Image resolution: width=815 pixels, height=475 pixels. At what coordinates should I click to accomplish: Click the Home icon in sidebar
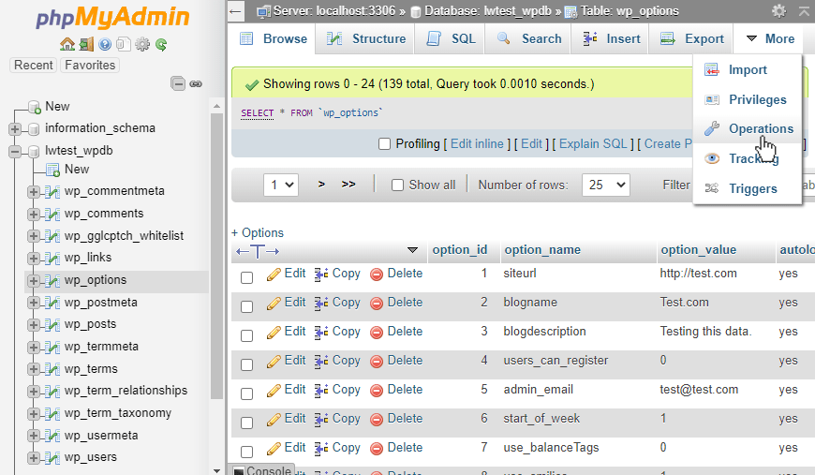coord(67,45)
